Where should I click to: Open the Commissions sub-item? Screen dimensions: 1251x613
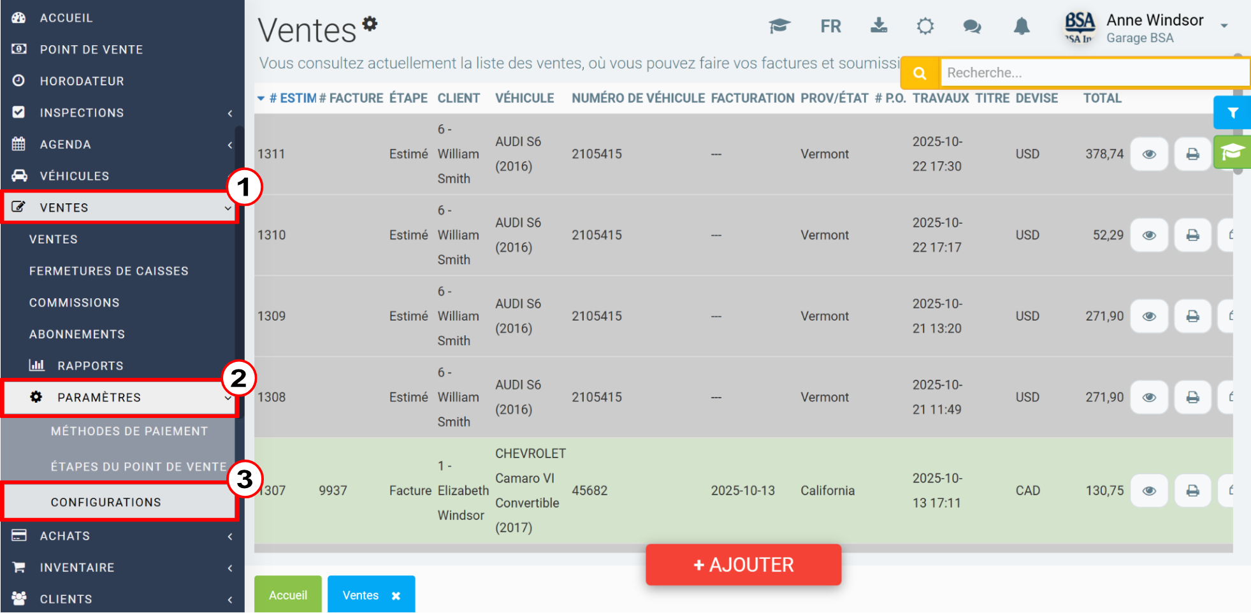74,303
